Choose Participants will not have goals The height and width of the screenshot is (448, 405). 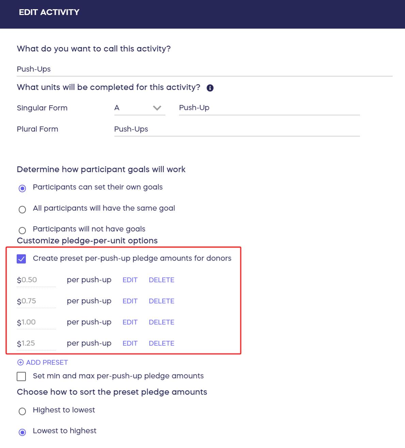point(22,230)
